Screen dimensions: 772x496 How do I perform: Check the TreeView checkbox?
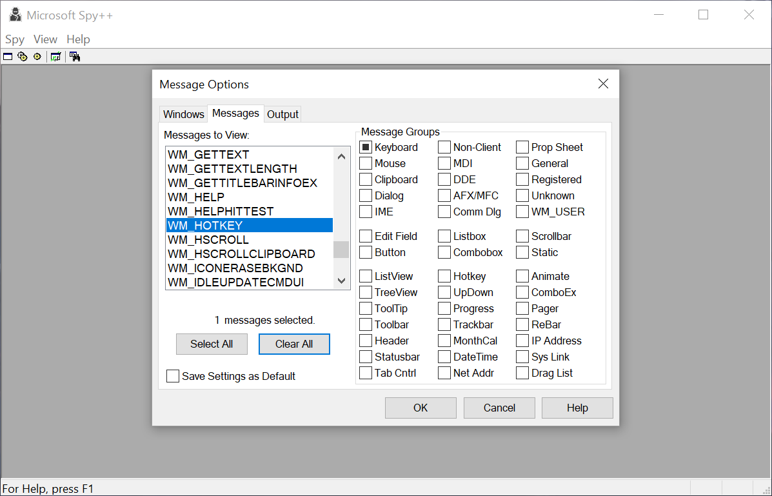pos(366,293)
